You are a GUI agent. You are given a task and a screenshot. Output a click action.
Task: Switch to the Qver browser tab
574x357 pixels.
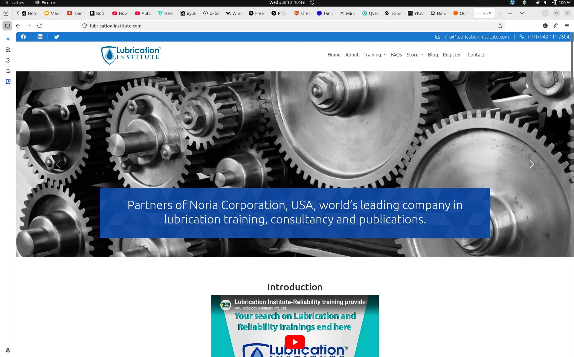[370, 13]
